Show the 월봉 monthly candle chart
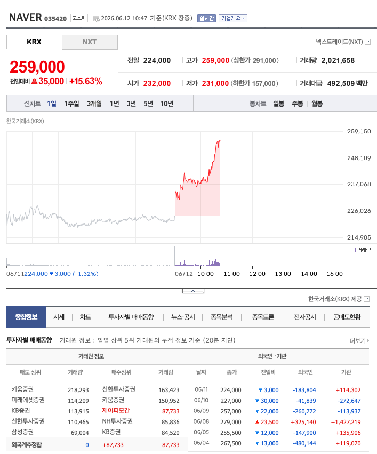The image size is (377, 454). coord(317,103)
